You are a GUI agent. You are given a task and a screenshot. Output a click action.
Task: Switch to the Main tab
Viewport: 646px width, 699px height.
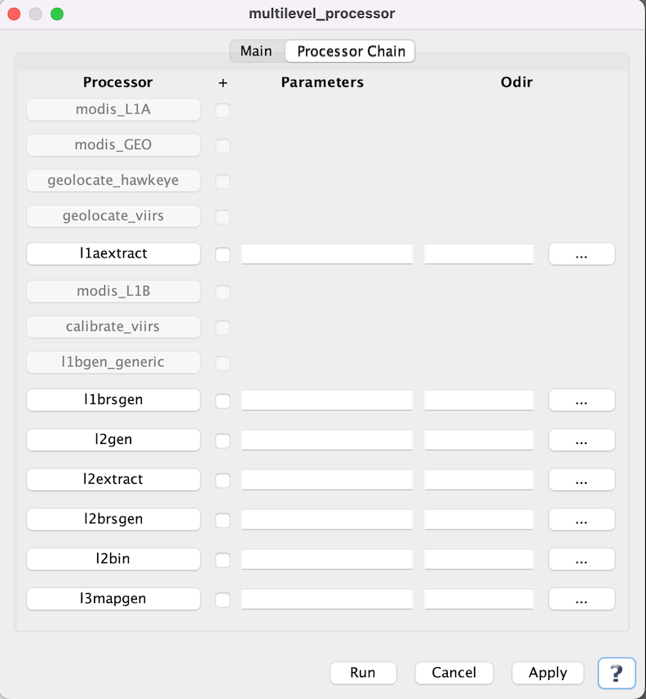click(x=256, y=51)
